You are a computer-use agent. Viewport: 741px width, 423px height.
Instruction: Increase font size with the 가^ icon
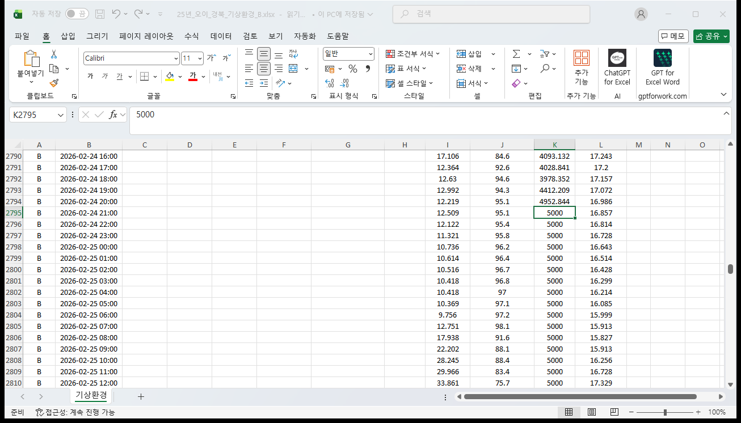211,58
